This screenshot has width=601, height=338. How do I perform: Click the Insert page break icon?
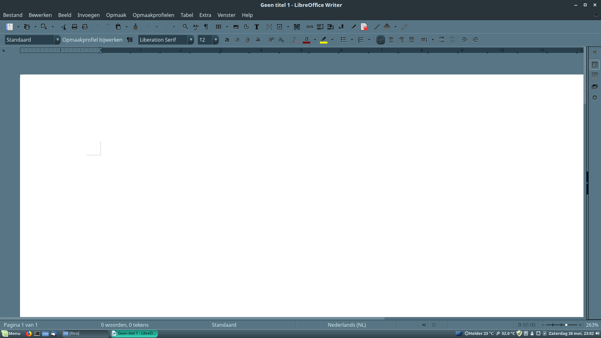tap(269, 27)
